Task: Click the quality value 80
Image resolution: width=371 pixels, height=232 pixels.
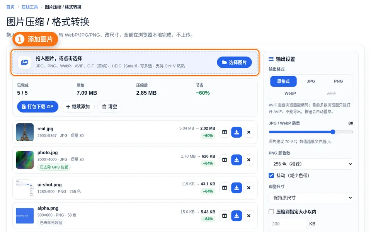Action: [351, 123]
